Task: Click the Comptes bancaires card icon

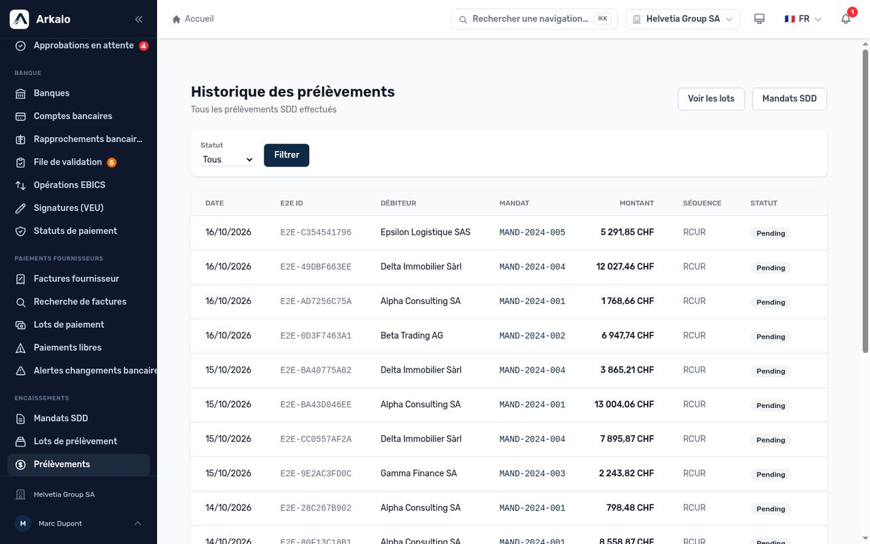Action: (x=20, y=116)
